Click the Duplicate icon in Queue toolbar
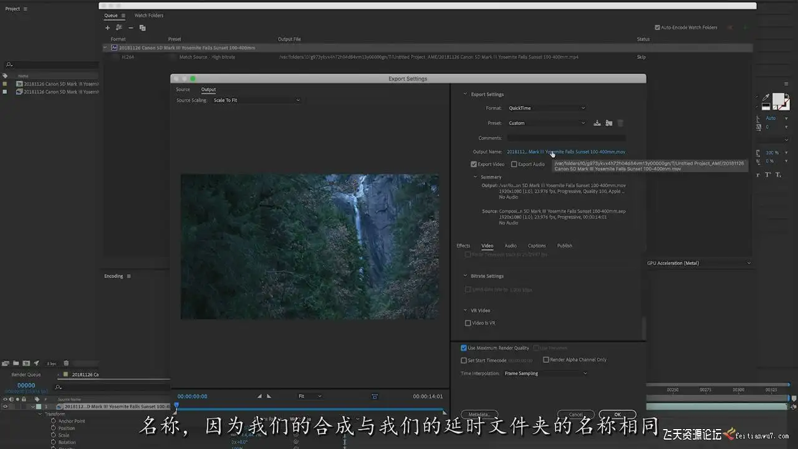This screenshot has width=798, height=449. pos(142,27)
